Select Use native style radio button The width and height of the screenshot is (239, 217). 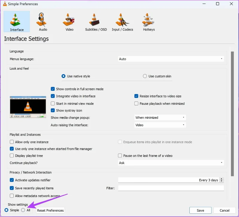coord(63,76)
